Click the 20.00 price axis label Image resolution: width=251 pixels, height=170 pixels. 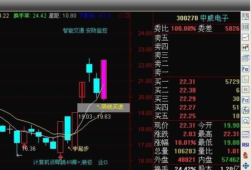tap(145, 97)
